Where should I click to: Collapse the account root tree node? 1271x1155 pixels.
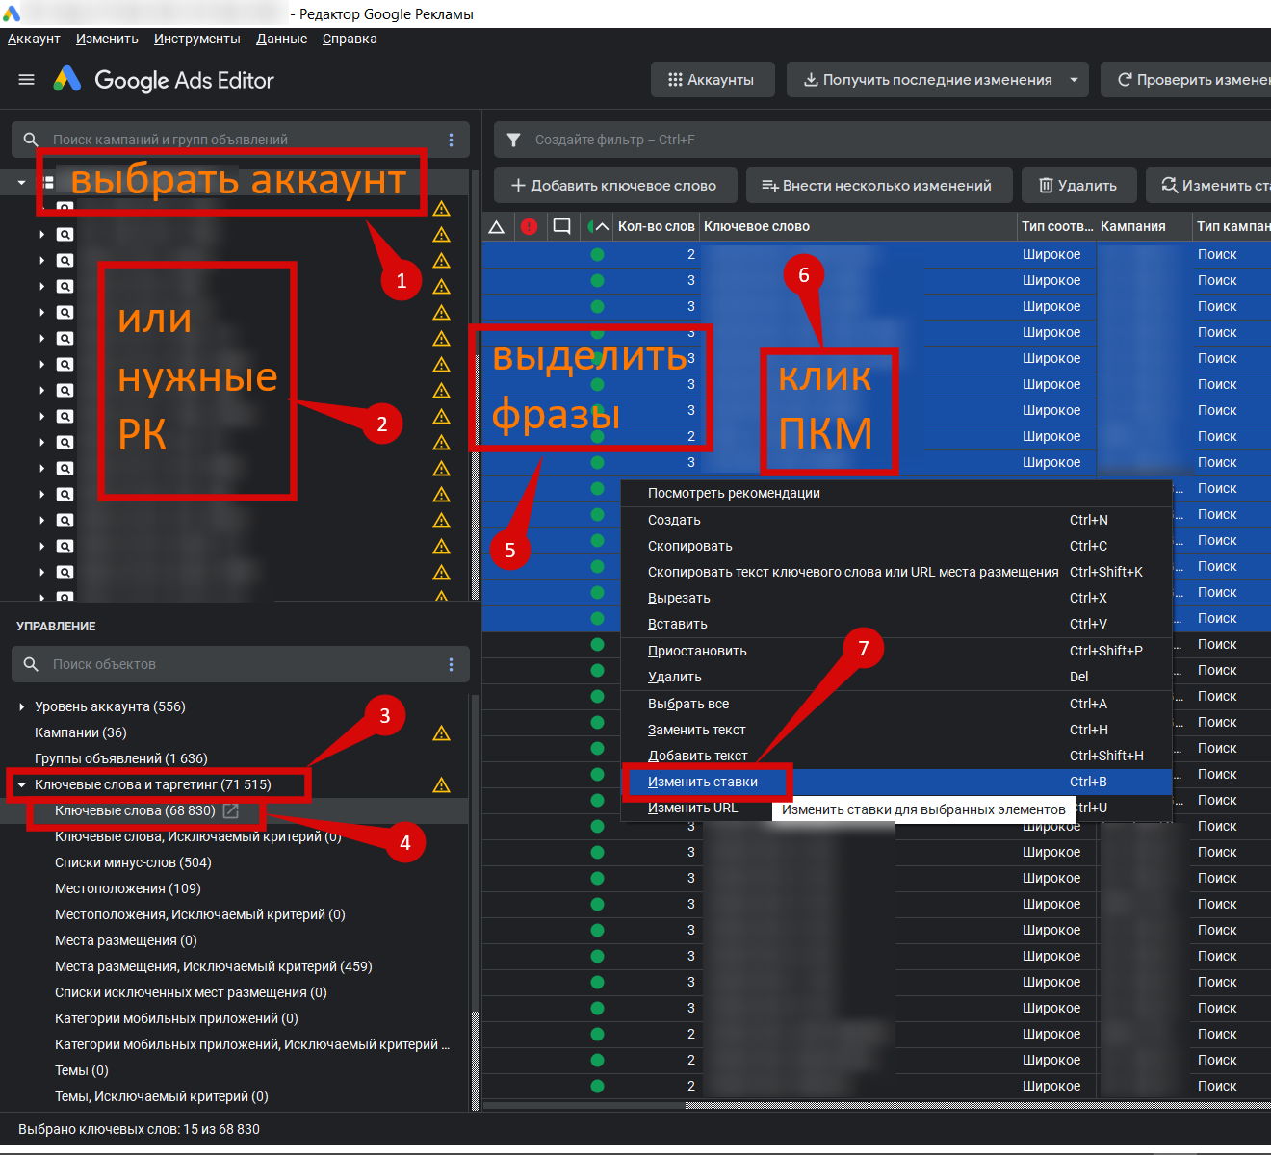[x=21, y=182]
